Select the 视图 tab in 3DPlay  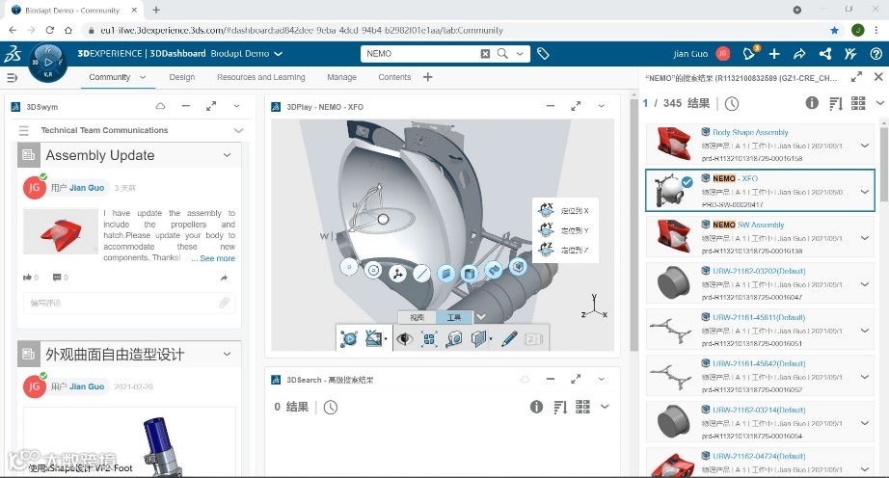pyautogui.click(x=417, y=317)
